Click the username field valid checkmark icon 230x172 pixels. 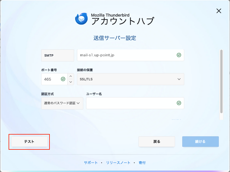[179, 103]
